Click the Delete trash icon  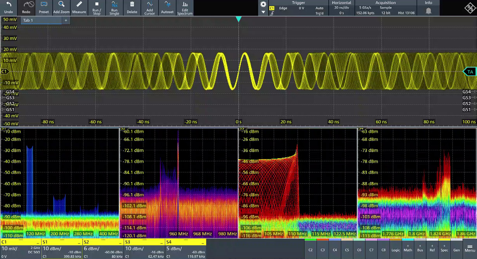(x=132, y=7)
